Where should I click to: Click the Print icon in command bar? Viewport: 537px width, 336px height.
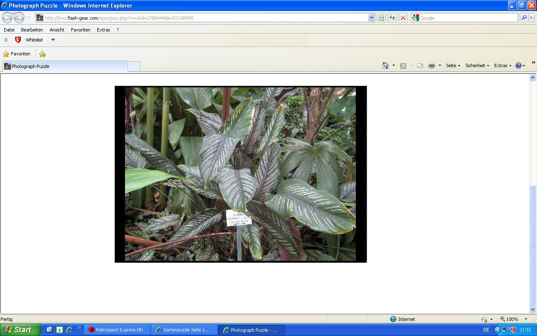pyautogui.click(x=431, y=66)
